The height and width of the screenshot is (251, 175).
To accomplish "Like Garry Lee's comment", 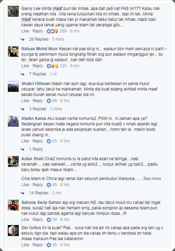I will [x=25, y=31].
